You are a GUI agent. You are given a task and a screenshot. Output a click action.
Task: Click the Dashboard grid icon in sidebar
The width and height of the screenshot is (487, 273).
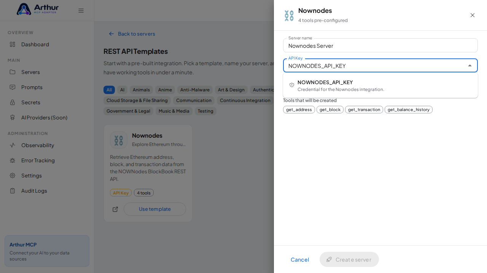(13, 44)
